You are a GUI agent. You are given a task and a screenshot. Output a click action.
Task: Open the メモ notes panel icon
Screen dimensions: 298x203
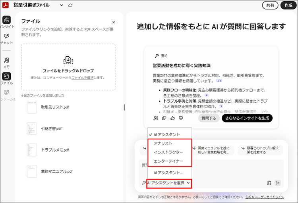(x=6, y=61)
